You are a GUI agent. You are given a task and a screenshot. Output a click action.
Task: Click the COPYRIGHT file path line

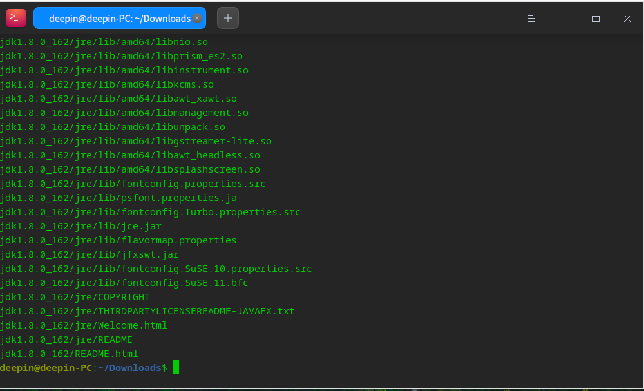[75, 296]
